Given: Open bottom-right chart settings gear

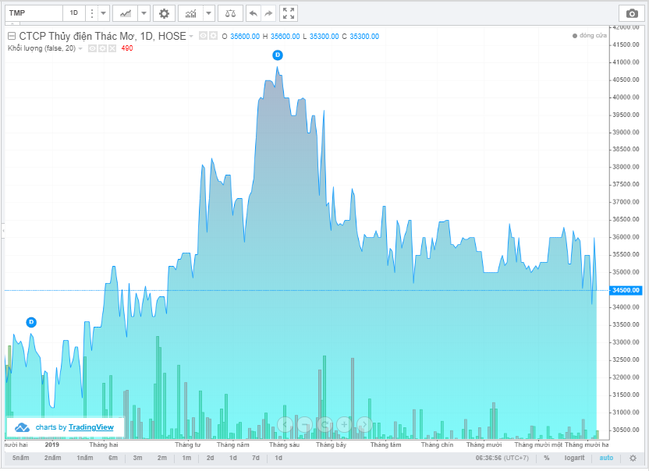Looking at the screenshot, I should pyautogui.click(x=633, y=458).
